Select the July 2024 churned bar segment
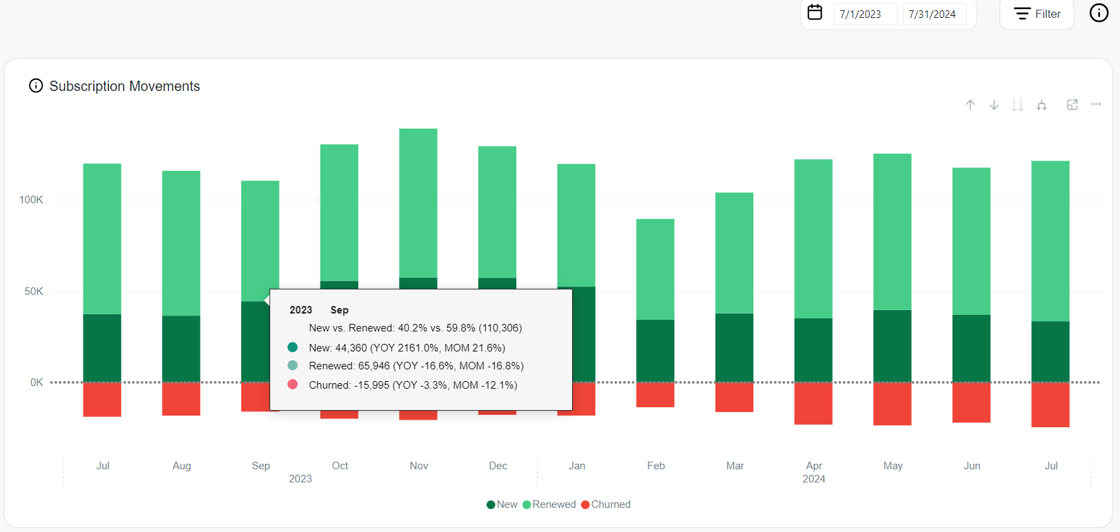 (x=1050, y=405)
